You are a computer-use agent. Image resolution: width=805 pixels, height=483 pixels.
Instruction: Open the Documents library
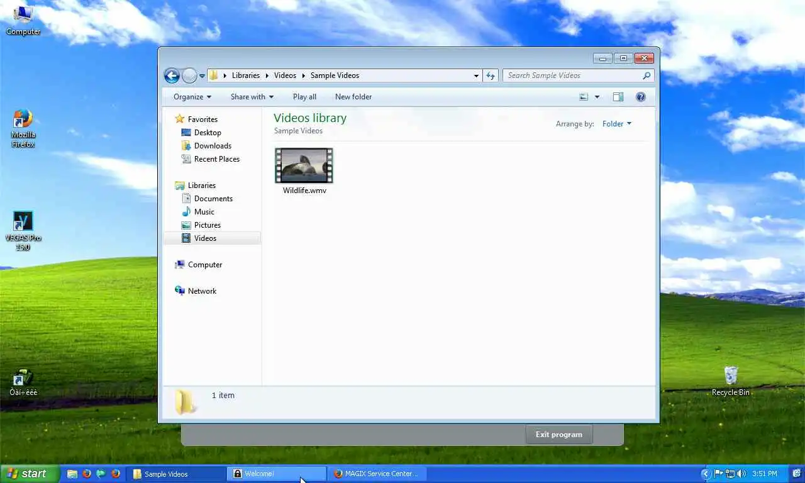coord(213,199)
